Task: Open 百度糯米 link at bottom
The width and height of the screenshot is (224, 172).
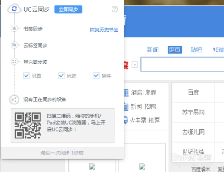Action: [x=201, y=169]
